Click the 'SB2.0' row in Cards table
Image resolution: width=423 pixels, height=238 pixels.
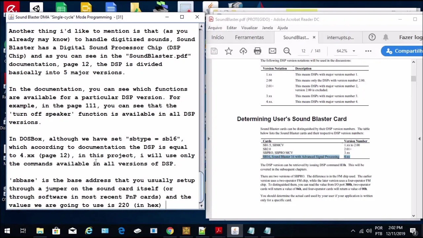[315, 149]
